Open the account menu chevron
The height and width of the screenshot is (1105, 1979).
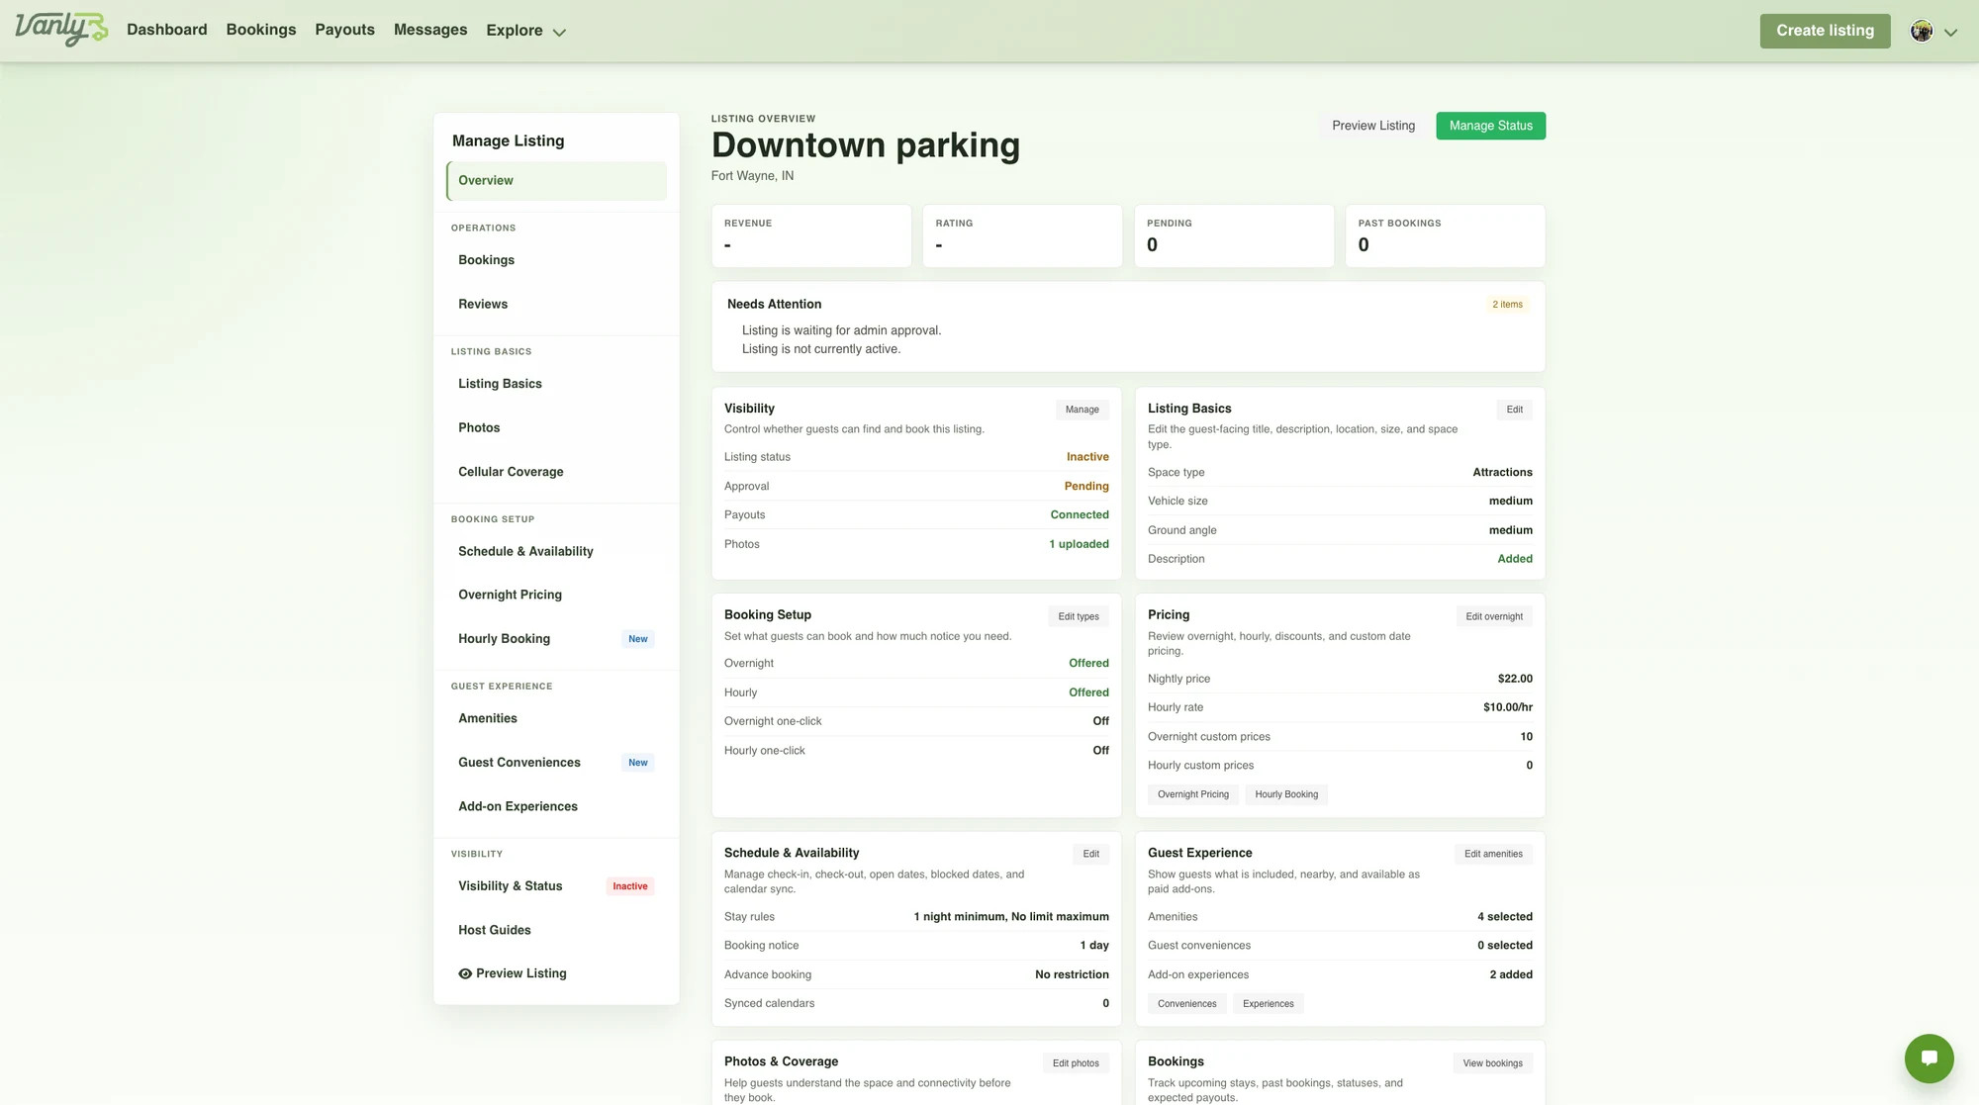click(1950, 32)
